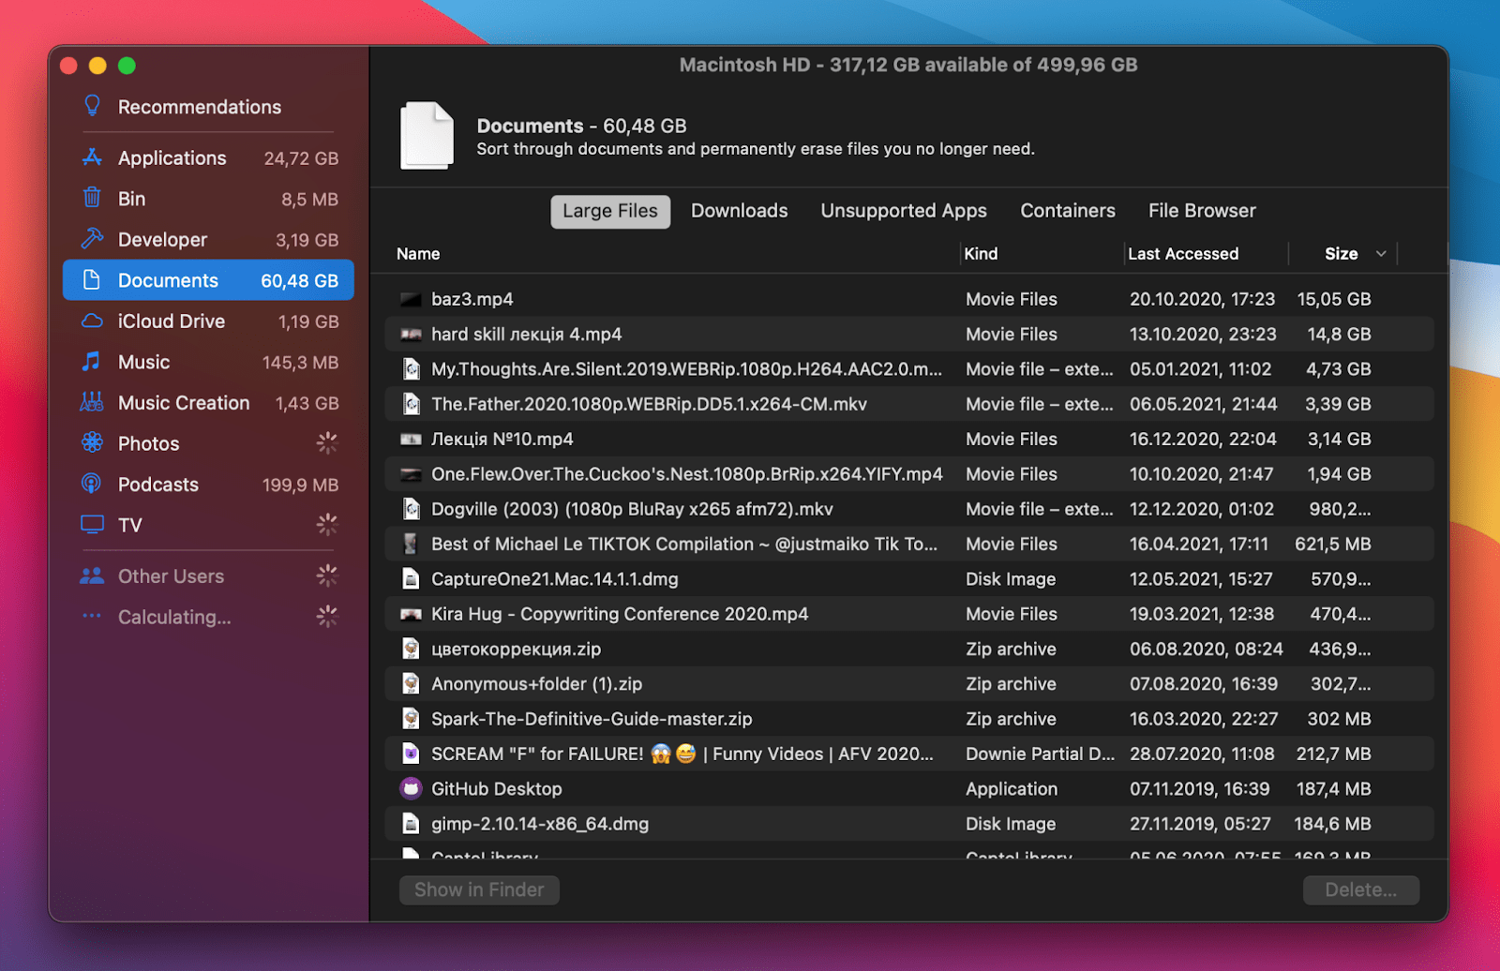Click the Calculating... sidebar entry
Viewport: 1500px width, 971px height.
tap(174, 617)
